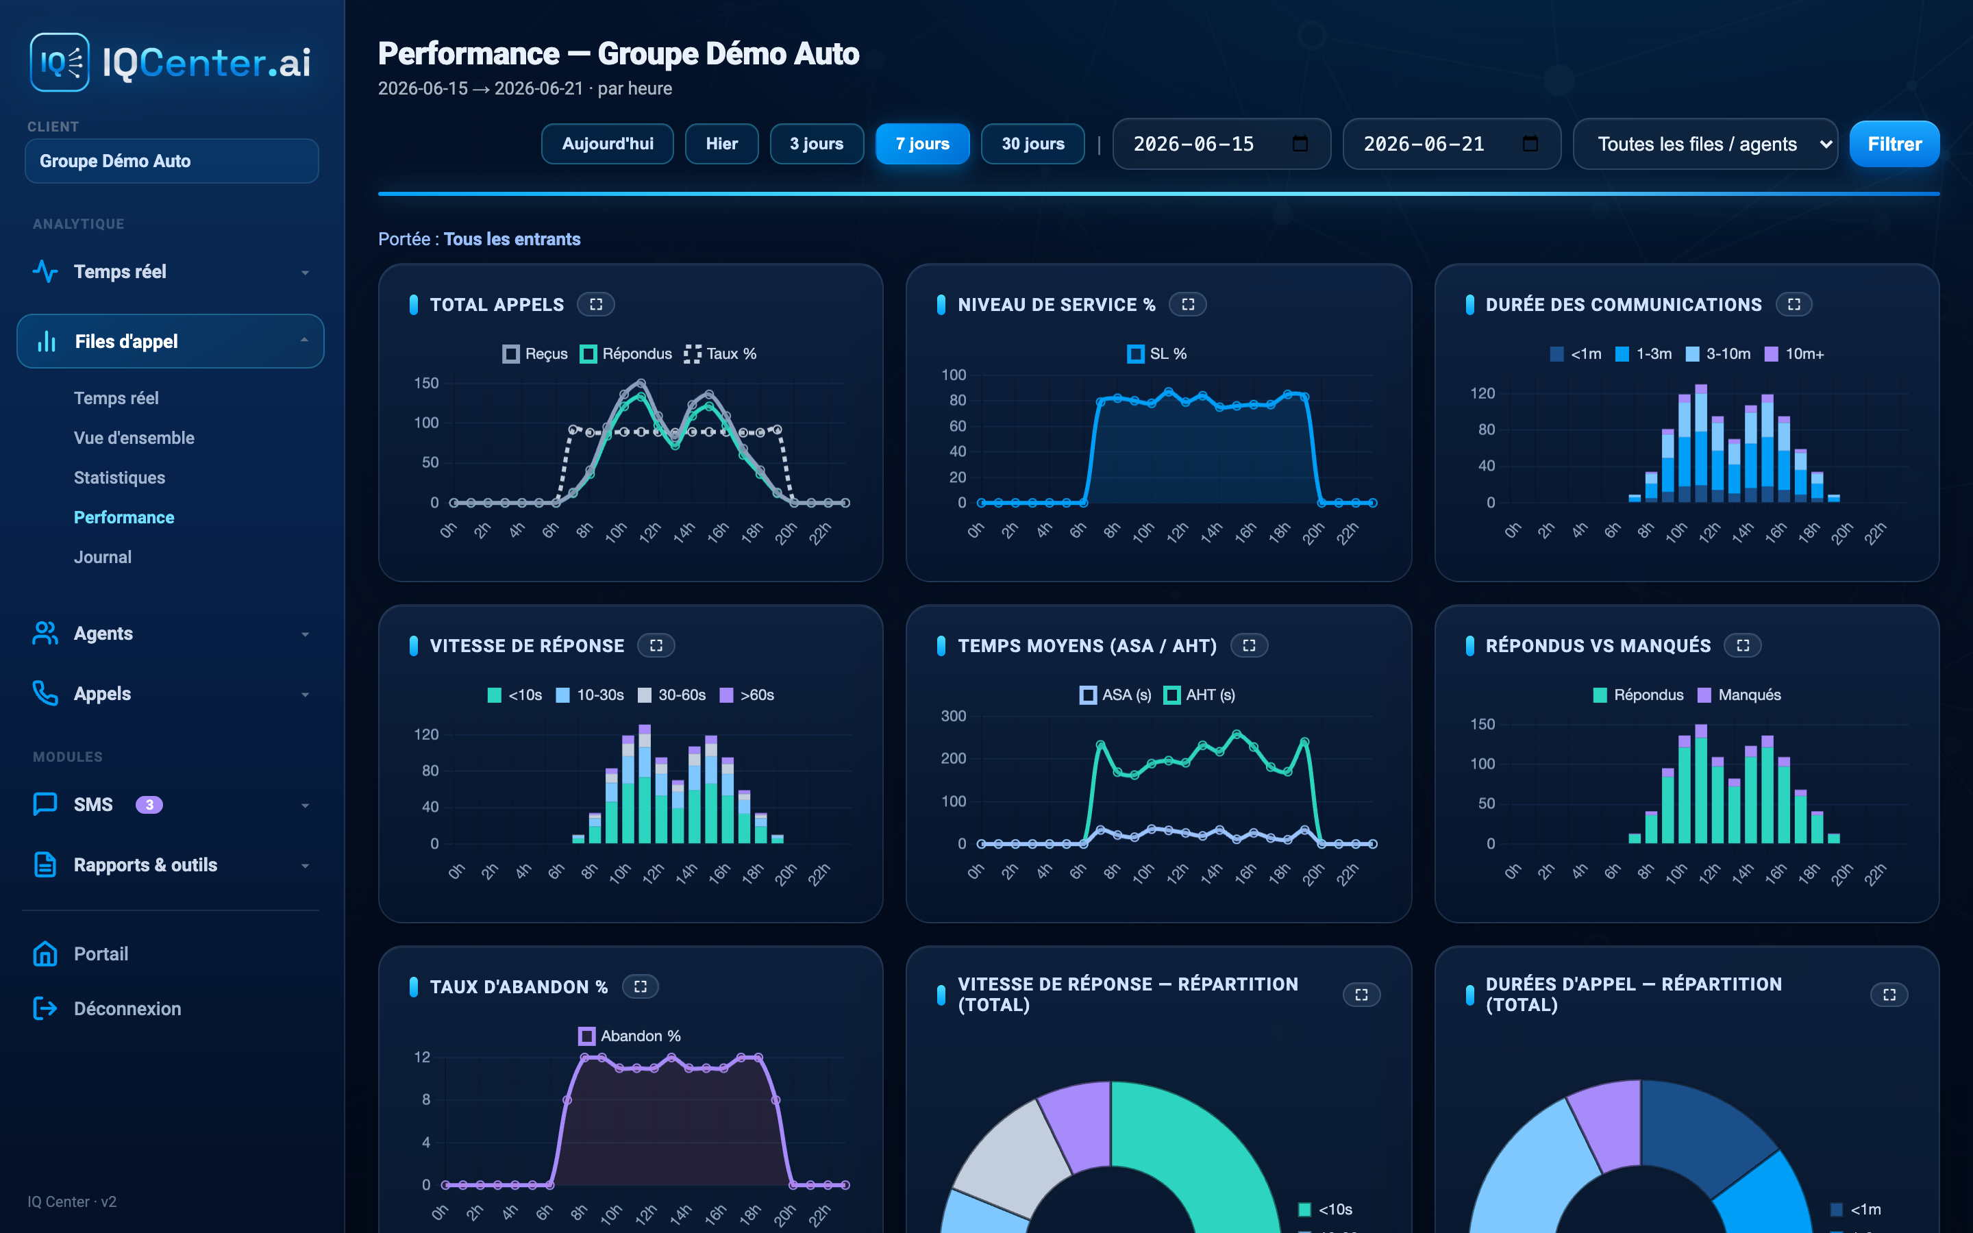
Task: Select the Aujourd'hui period button
Action: click(608, 144)
